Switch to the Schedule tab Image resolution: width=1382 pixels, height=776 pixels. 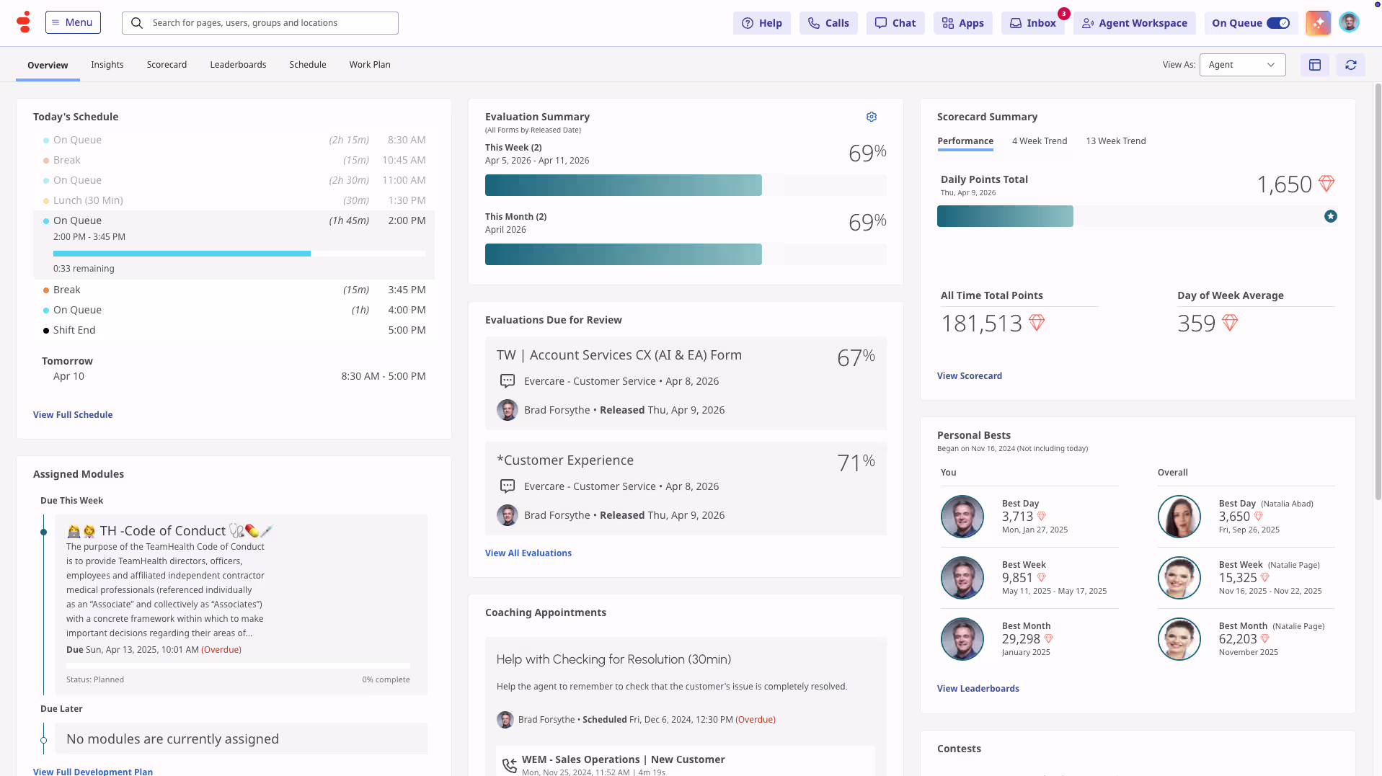coord(308,65)
